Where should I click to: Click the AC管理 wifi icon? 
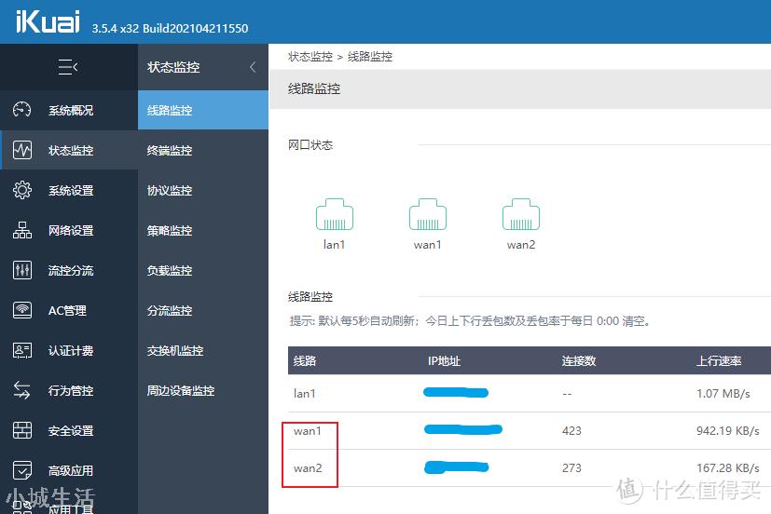coord(22,310)
